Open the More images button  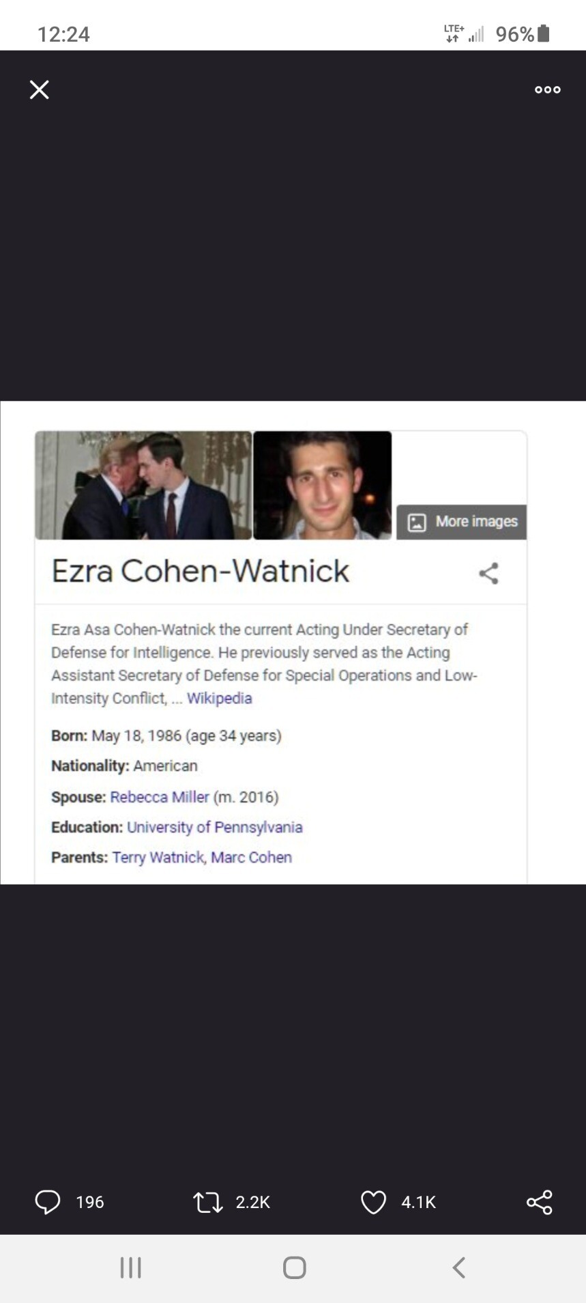click(x=462, y=522)
